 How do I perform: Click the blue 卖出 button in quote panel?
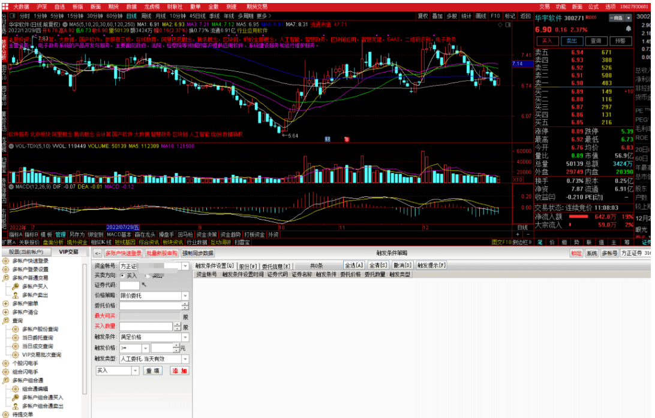point(572,41)
